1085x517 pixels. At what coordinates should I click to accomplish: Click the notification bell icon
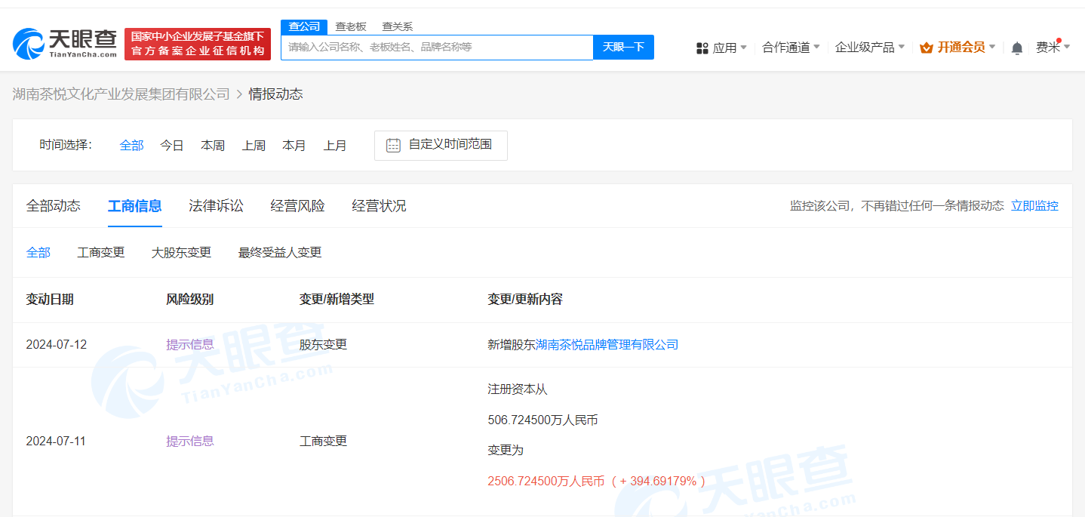click(1016, 48)
